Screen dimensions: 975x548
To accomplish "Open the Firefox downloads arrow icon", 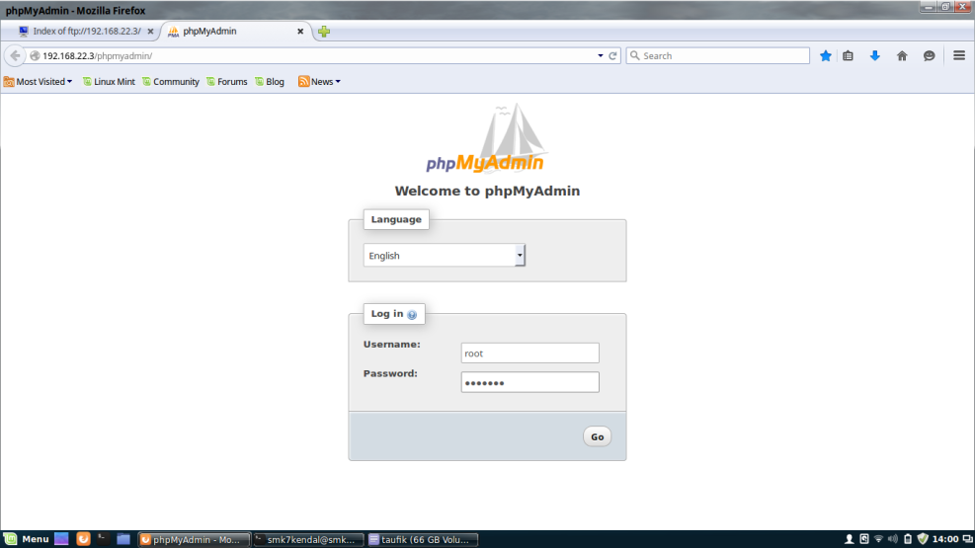I will [874, 56].
